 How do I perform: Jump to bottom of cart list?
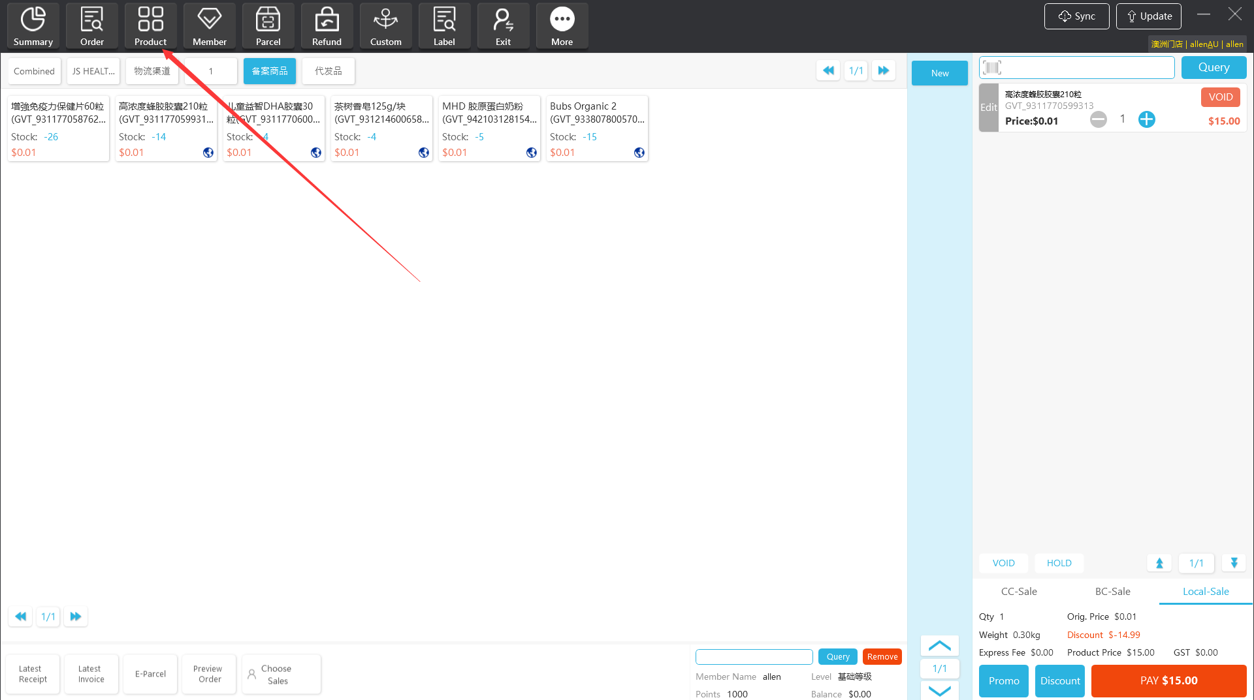pyautogui.click(x=1234, y=563)
